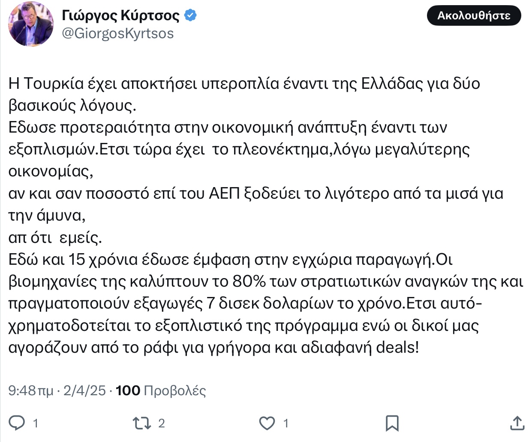
Task: Click the line mentioning 80% στρατιωτικών αναγκών
Action: click(x=266, y=282)
